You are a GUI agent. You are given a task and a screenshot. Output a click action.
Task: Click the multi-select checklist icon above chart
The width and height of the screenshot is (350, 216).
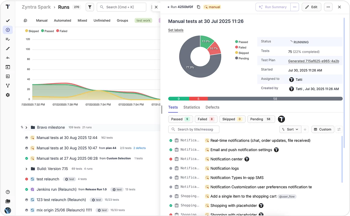coord(25,20)
